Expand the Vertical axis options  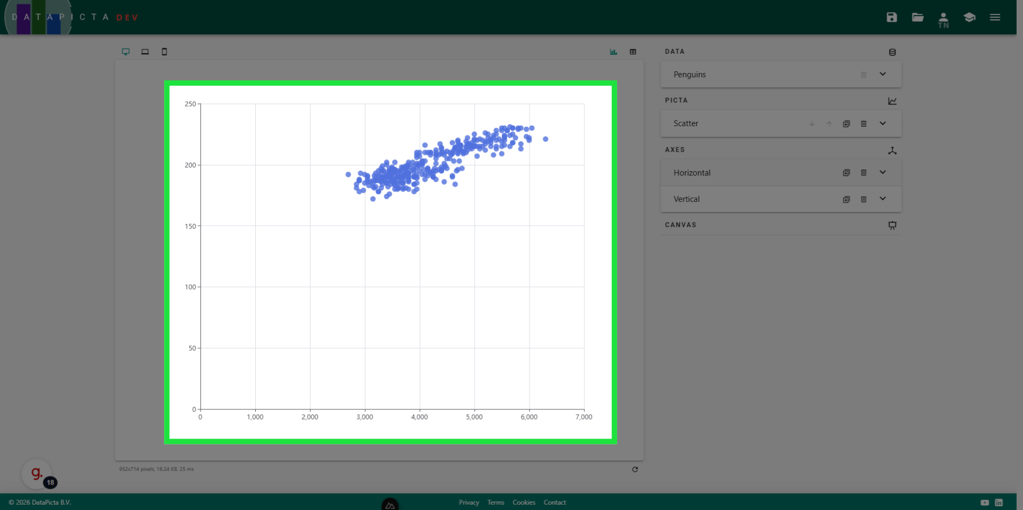(883, 199)
